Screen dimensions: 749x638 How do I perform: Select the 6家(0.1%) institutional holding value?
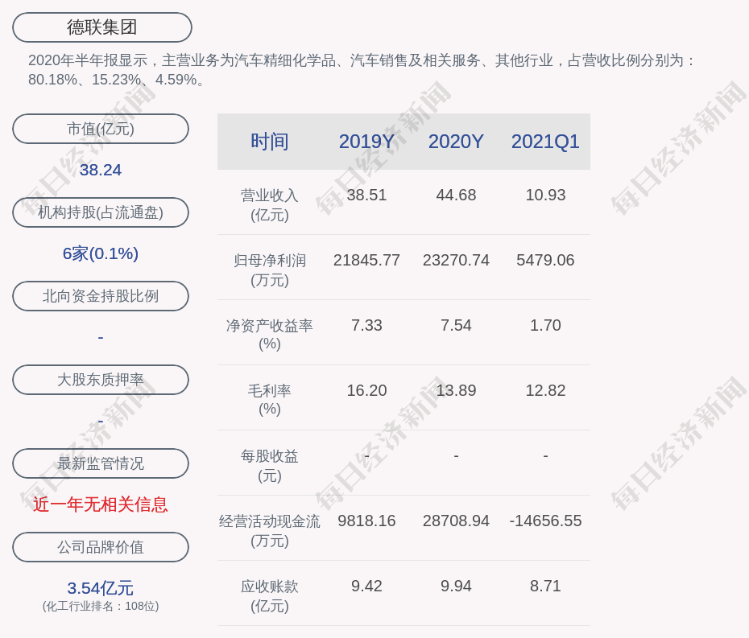click(x=101, y=253)
